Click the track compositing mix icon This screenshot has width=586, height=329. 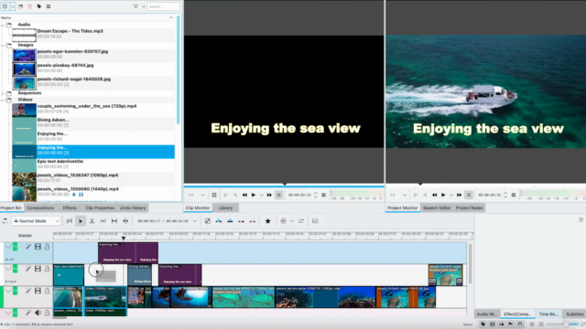[208, 221]
